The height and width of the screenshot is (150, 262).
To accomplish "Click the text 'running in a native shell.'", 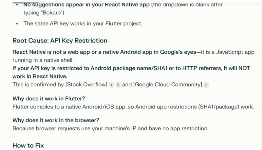I will [43, 60].
